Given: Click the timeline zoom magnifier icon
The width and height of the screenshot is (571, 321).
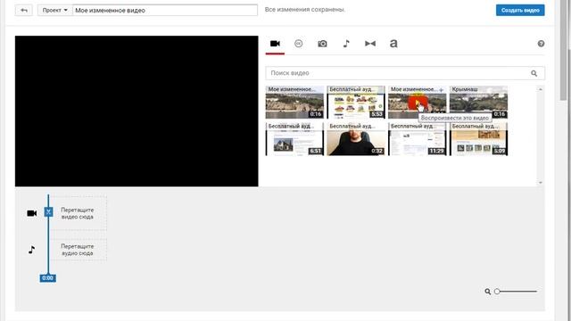Looking at the screenshot, I should [488, 292].
